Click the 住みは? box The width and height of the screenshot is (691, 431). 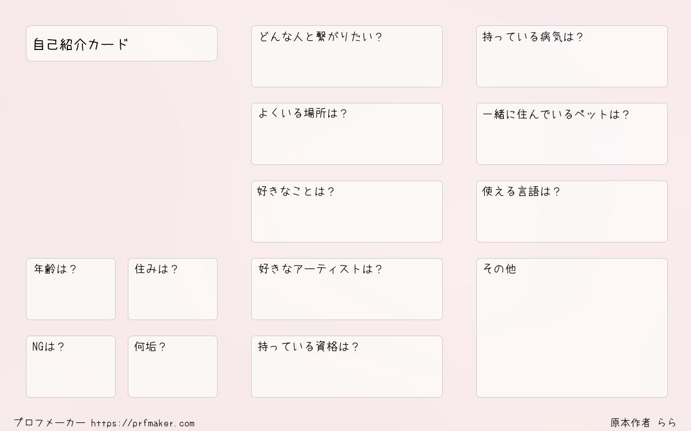pos(173,289)
